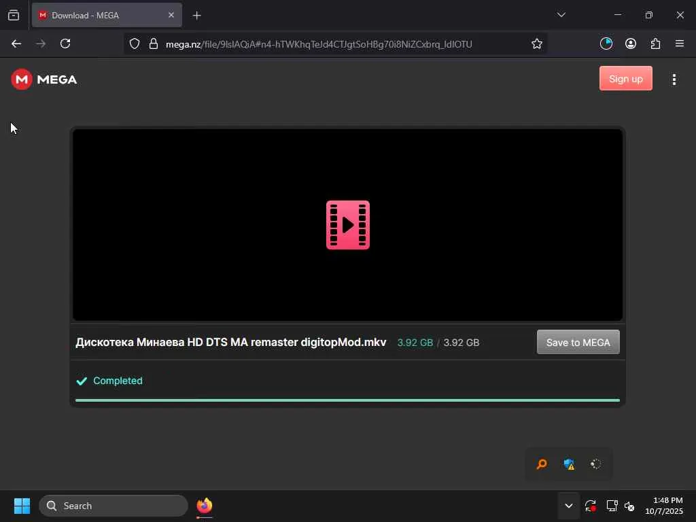696x522 pixels.
Task: Click the green Completed checkmark icon
Action: click(82, 381)
